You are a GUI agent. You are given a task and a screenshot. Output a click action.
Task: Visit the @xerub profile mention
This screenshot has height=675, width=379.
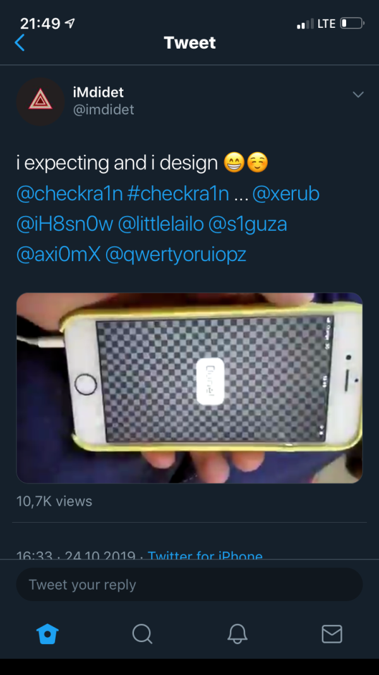[x=286, y=194]
